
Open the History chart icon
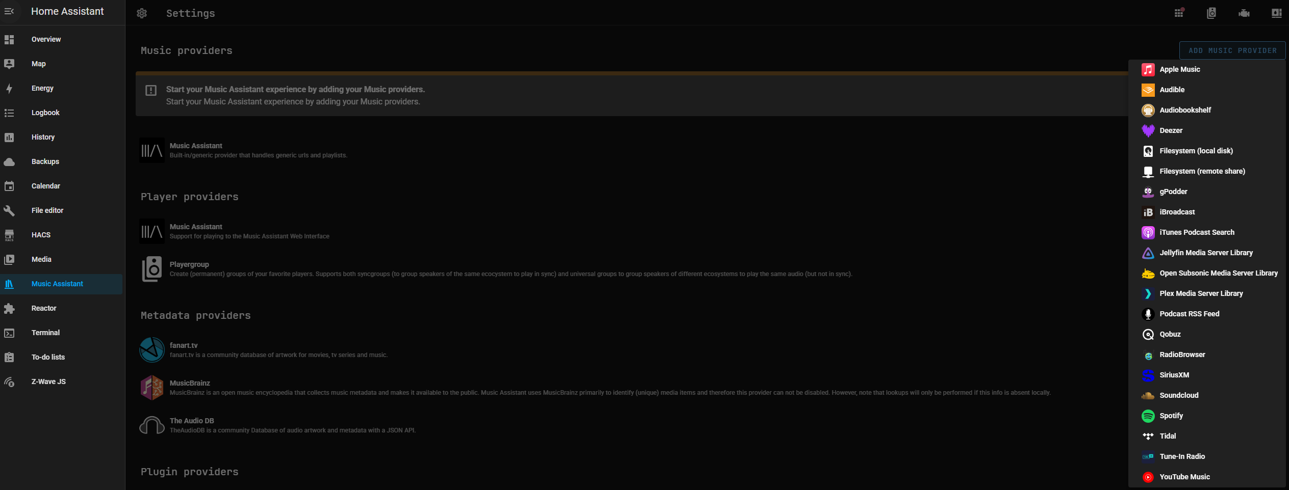(x=9, y=137)
